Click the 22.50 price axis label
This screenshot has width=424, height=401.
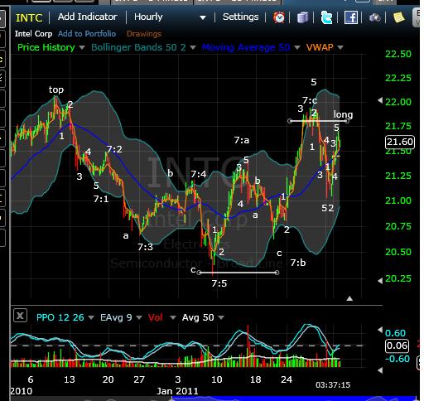pyautogui.click(x=398, y=54)
